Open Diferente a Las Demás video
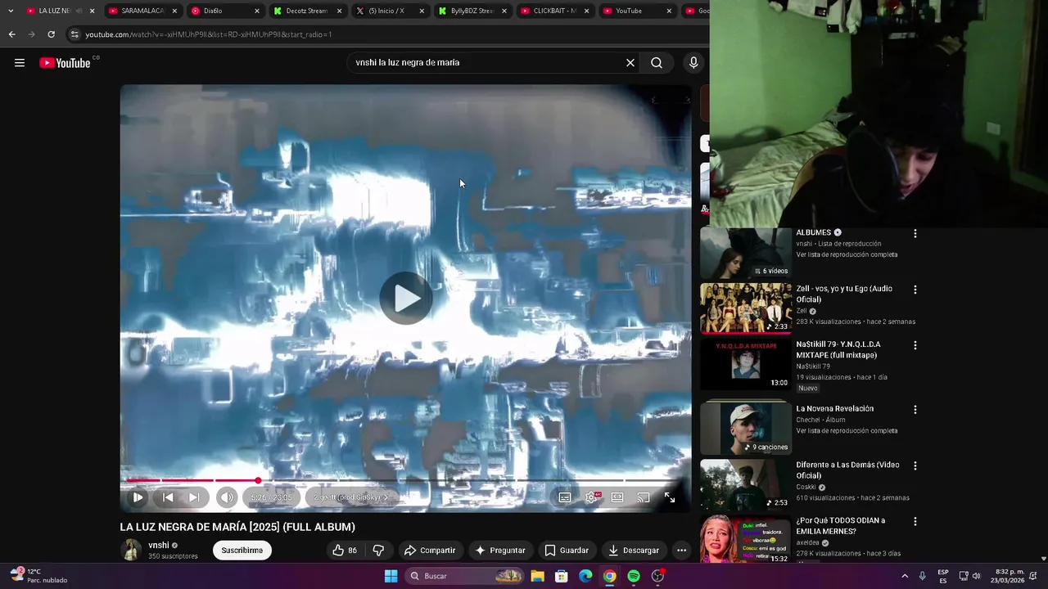Image resolution: width=1048 pixels, height=589 pixels. 746,484
